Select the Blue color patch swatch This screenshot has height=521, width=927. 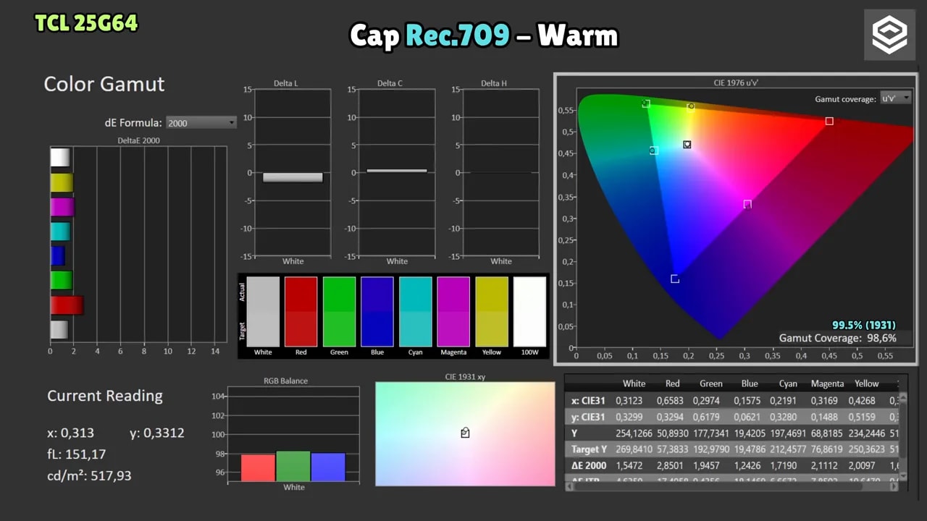click(377, 311)
